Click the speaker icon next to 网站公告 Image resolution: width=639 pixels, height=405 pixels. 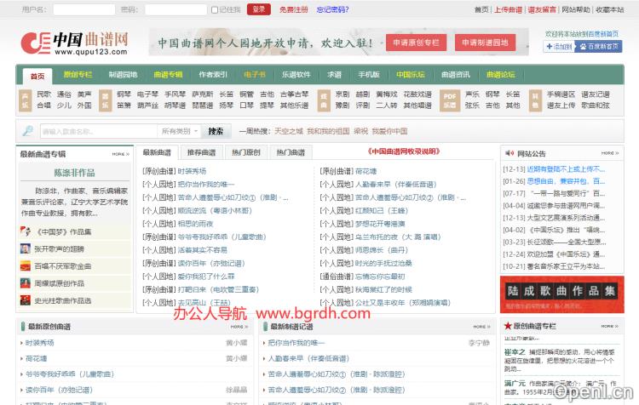pos(509,153)
